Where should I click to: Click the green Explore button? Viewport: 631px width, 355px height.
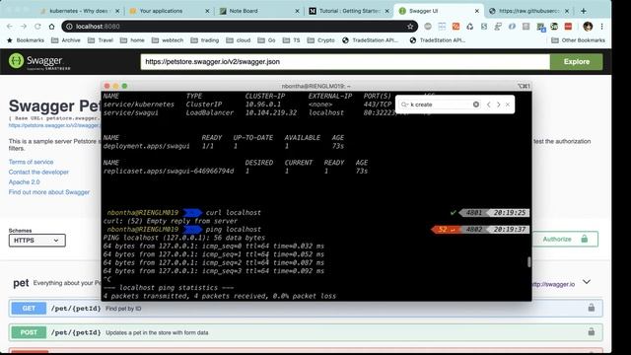click(x=576, y=61)
